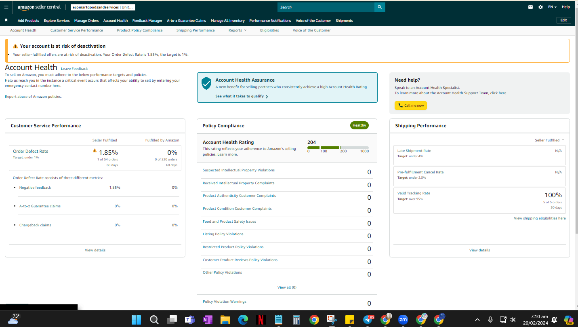Click the Seller Central search field
The height and width of the screenshot is (327, 578).
click(x=326, y=7)
